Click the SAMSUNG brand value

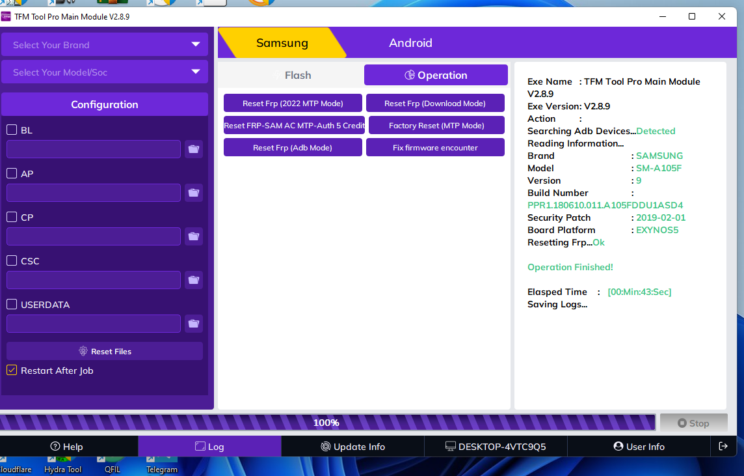(x=659, y=156)
